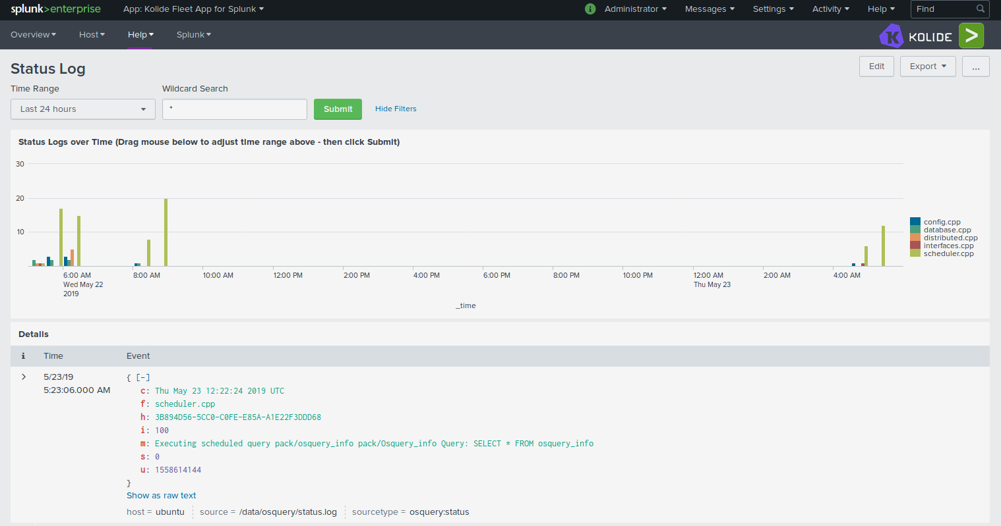
Task: Click the splunk>enterprise logo
Action: coord(56,9)
